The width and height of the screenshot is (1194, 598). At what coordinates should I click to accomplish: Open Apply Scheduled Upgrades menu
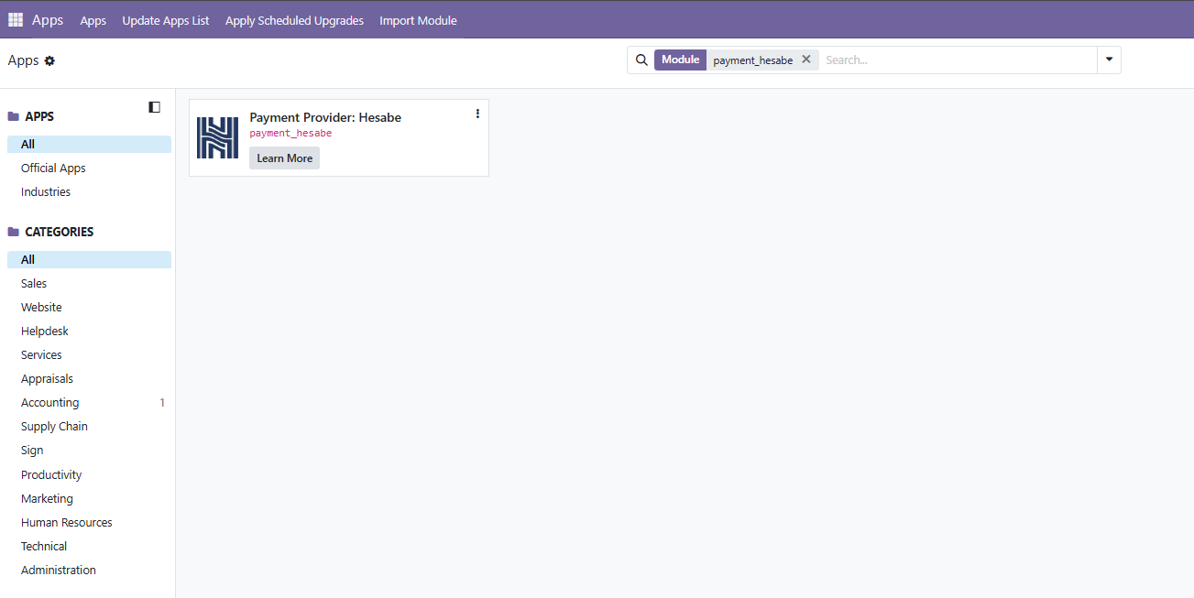click(294, 20)
